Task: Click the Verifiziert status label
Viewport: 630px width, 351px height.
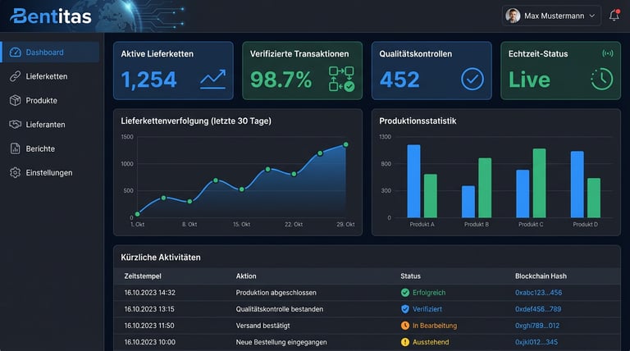Action: coord(427,309)
